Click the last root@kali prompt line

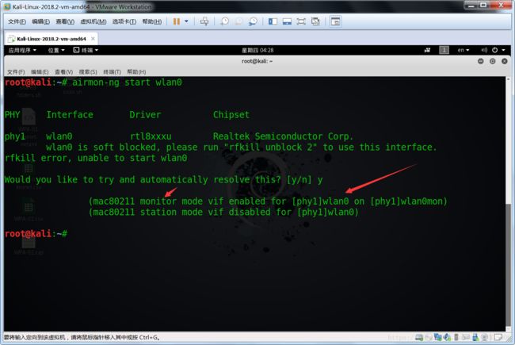tap(36, 233)
